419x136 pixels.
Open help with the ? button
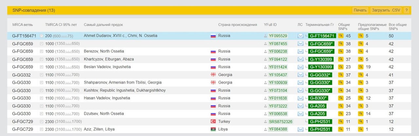click(x=407, y=10)
